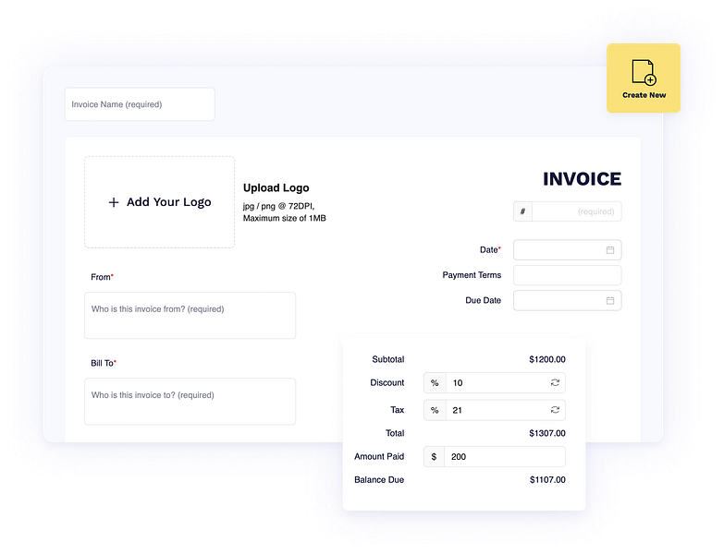724x554 pixels.
Task: Click the Bill To label
Action: (x=102, y=363)
